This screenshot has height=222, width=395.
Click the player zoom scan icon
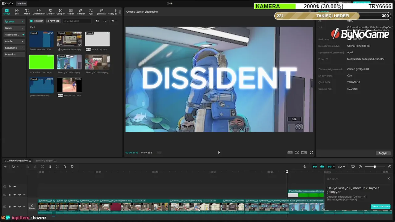tap(297, 153)
